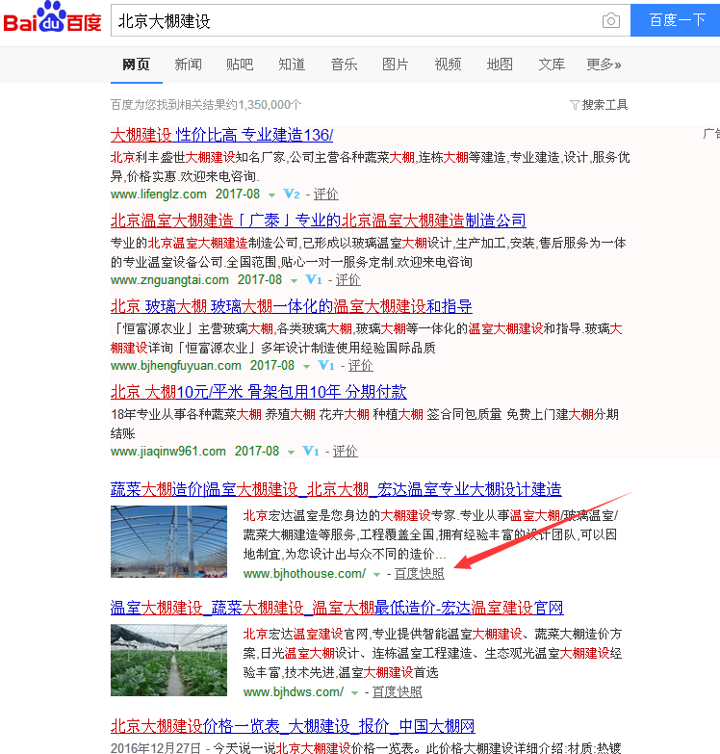The height and width of the screenshot is (754, 720).
Task: Switch to the 地图 tab
Action: [x=500, y=65]
